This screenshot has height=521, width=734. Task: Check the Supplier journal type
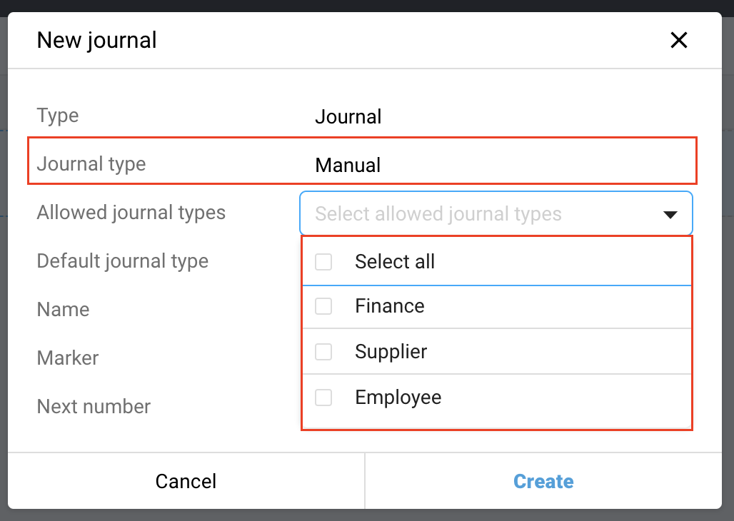point(323,352)
